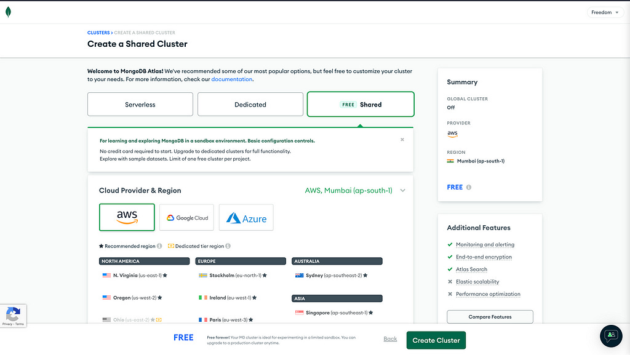This screenshot has width=630, height=355.
Task: Click the ASIA region header
Action: click(337, 298)
